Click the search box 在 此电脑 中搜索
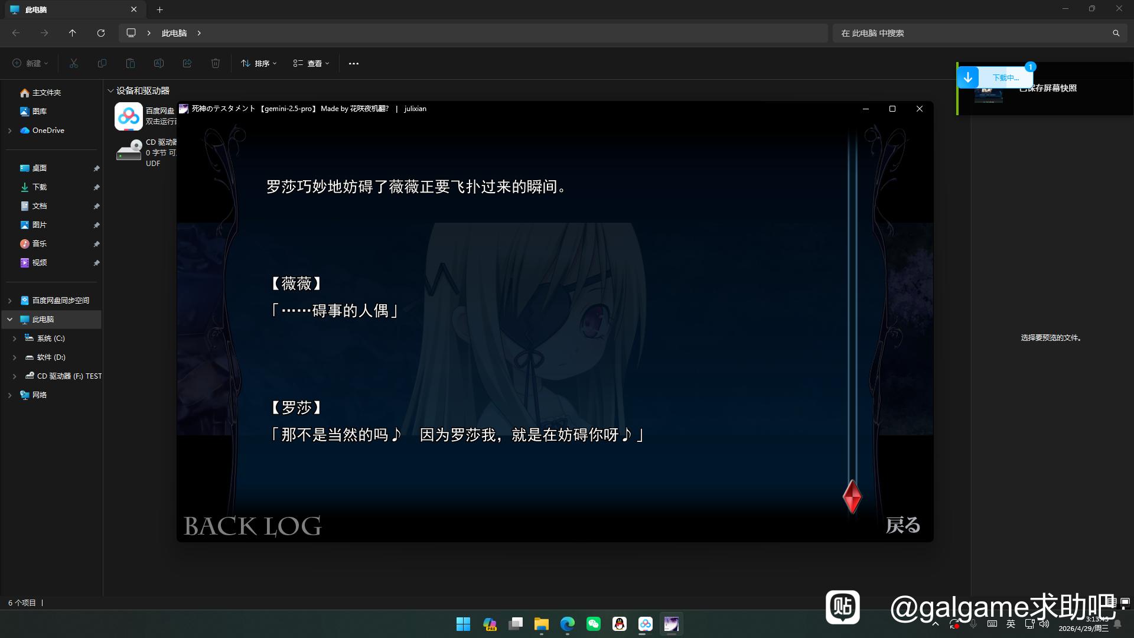 [979, 33]
